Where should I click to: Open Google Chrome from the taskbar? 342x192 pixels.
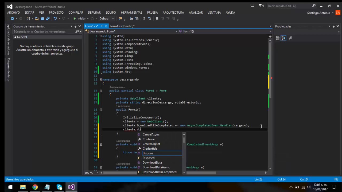coord(35,187)
